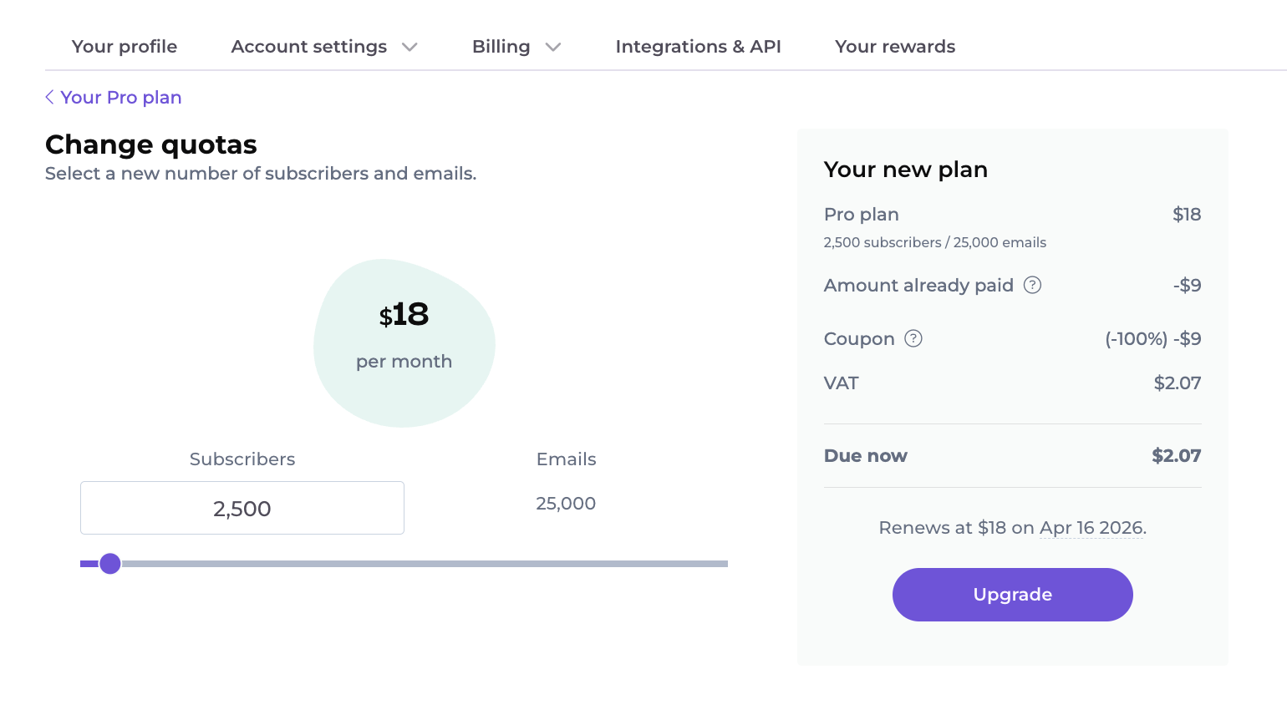
Task: Expand the Account settings dropdown chevron
Action: [x=409, y=47]
